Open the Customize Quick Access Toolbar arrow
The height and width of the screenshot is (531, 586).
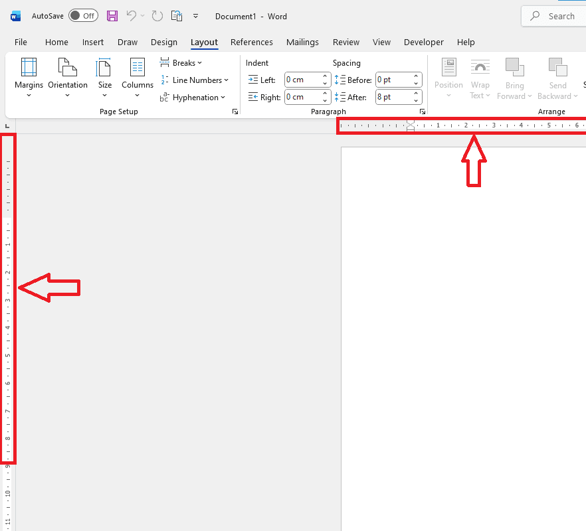tap(195, 16)
